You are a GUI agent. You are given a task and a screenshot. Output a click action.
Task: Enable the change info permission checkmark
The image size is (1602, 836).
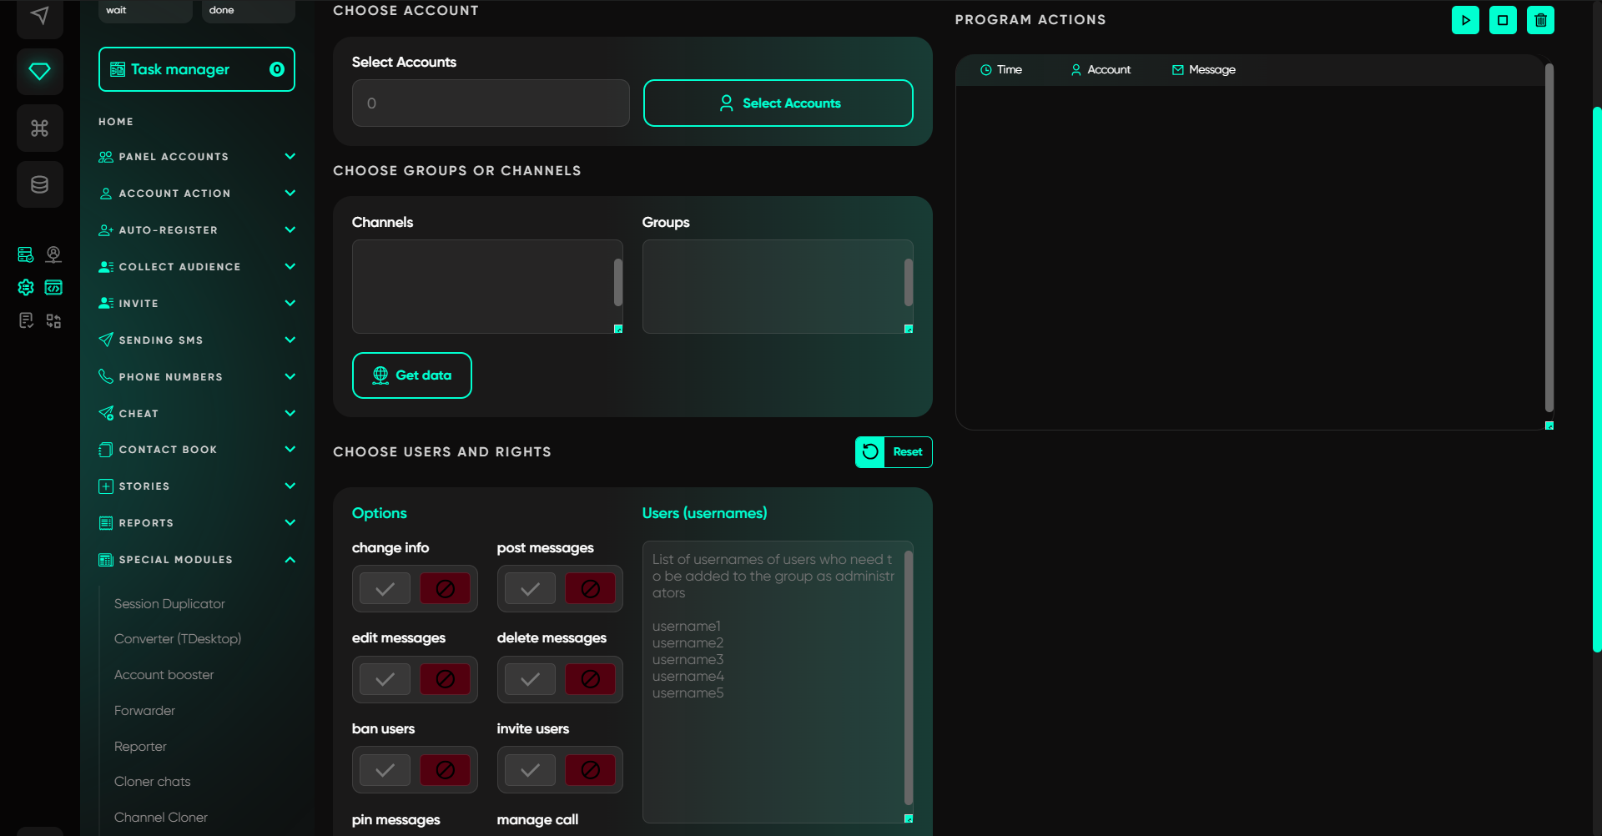[385, 589]
